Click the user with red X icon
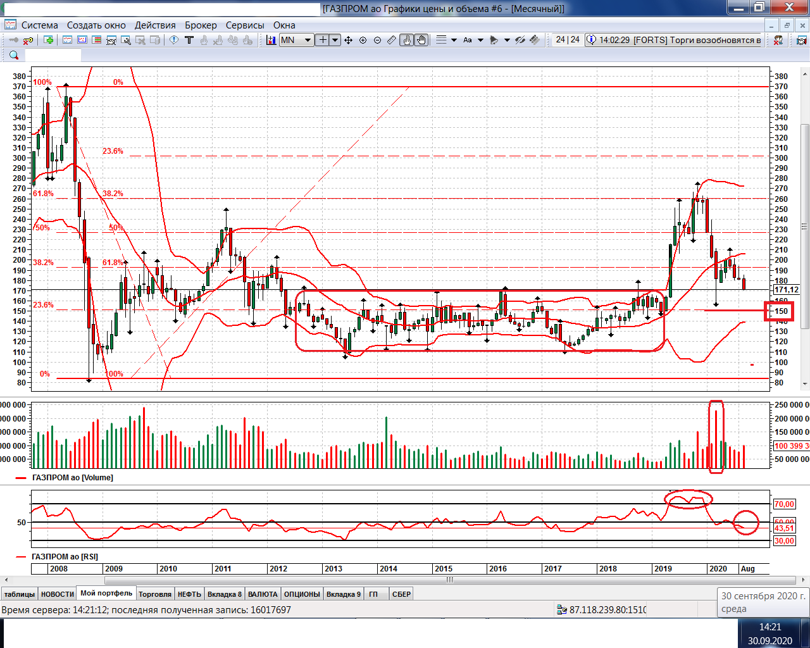Screen dimensions: 810x648 pos(778,40)
